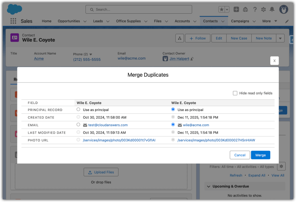The image size is (296, 202).
Task: Select first record as principal
Action: 78,110
